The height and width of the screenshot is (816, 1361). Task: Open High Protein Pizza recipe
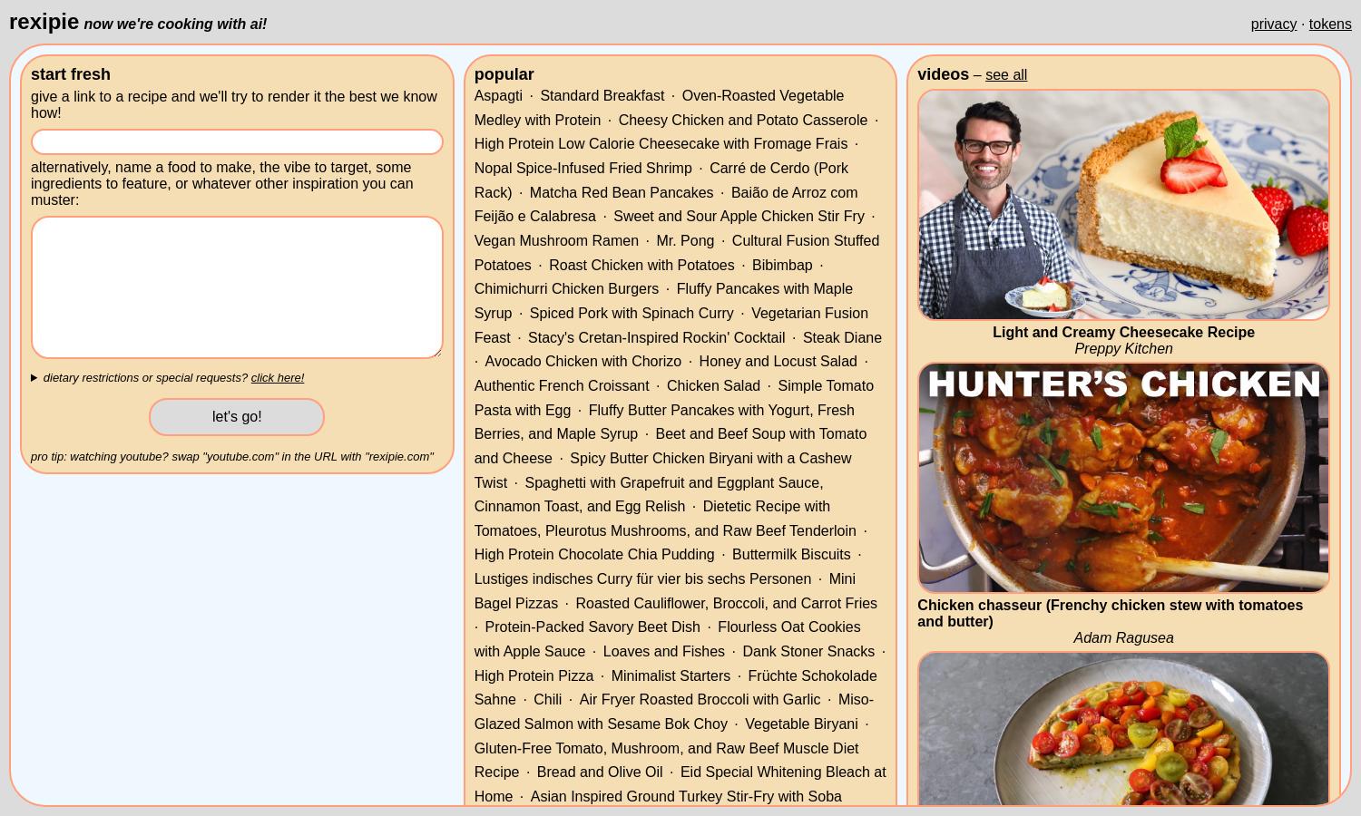pyautogui.click(x=534, y=676)
